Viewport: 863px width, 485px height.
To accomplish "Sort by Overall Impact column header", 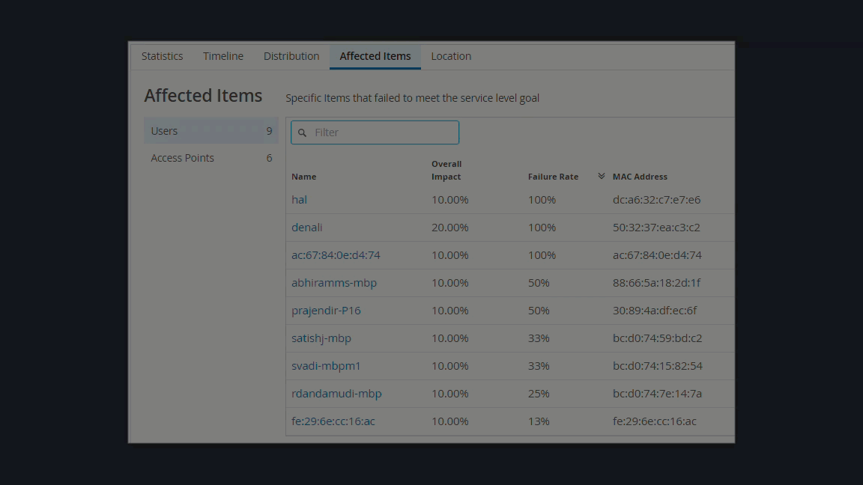I will tap(446, 171).
